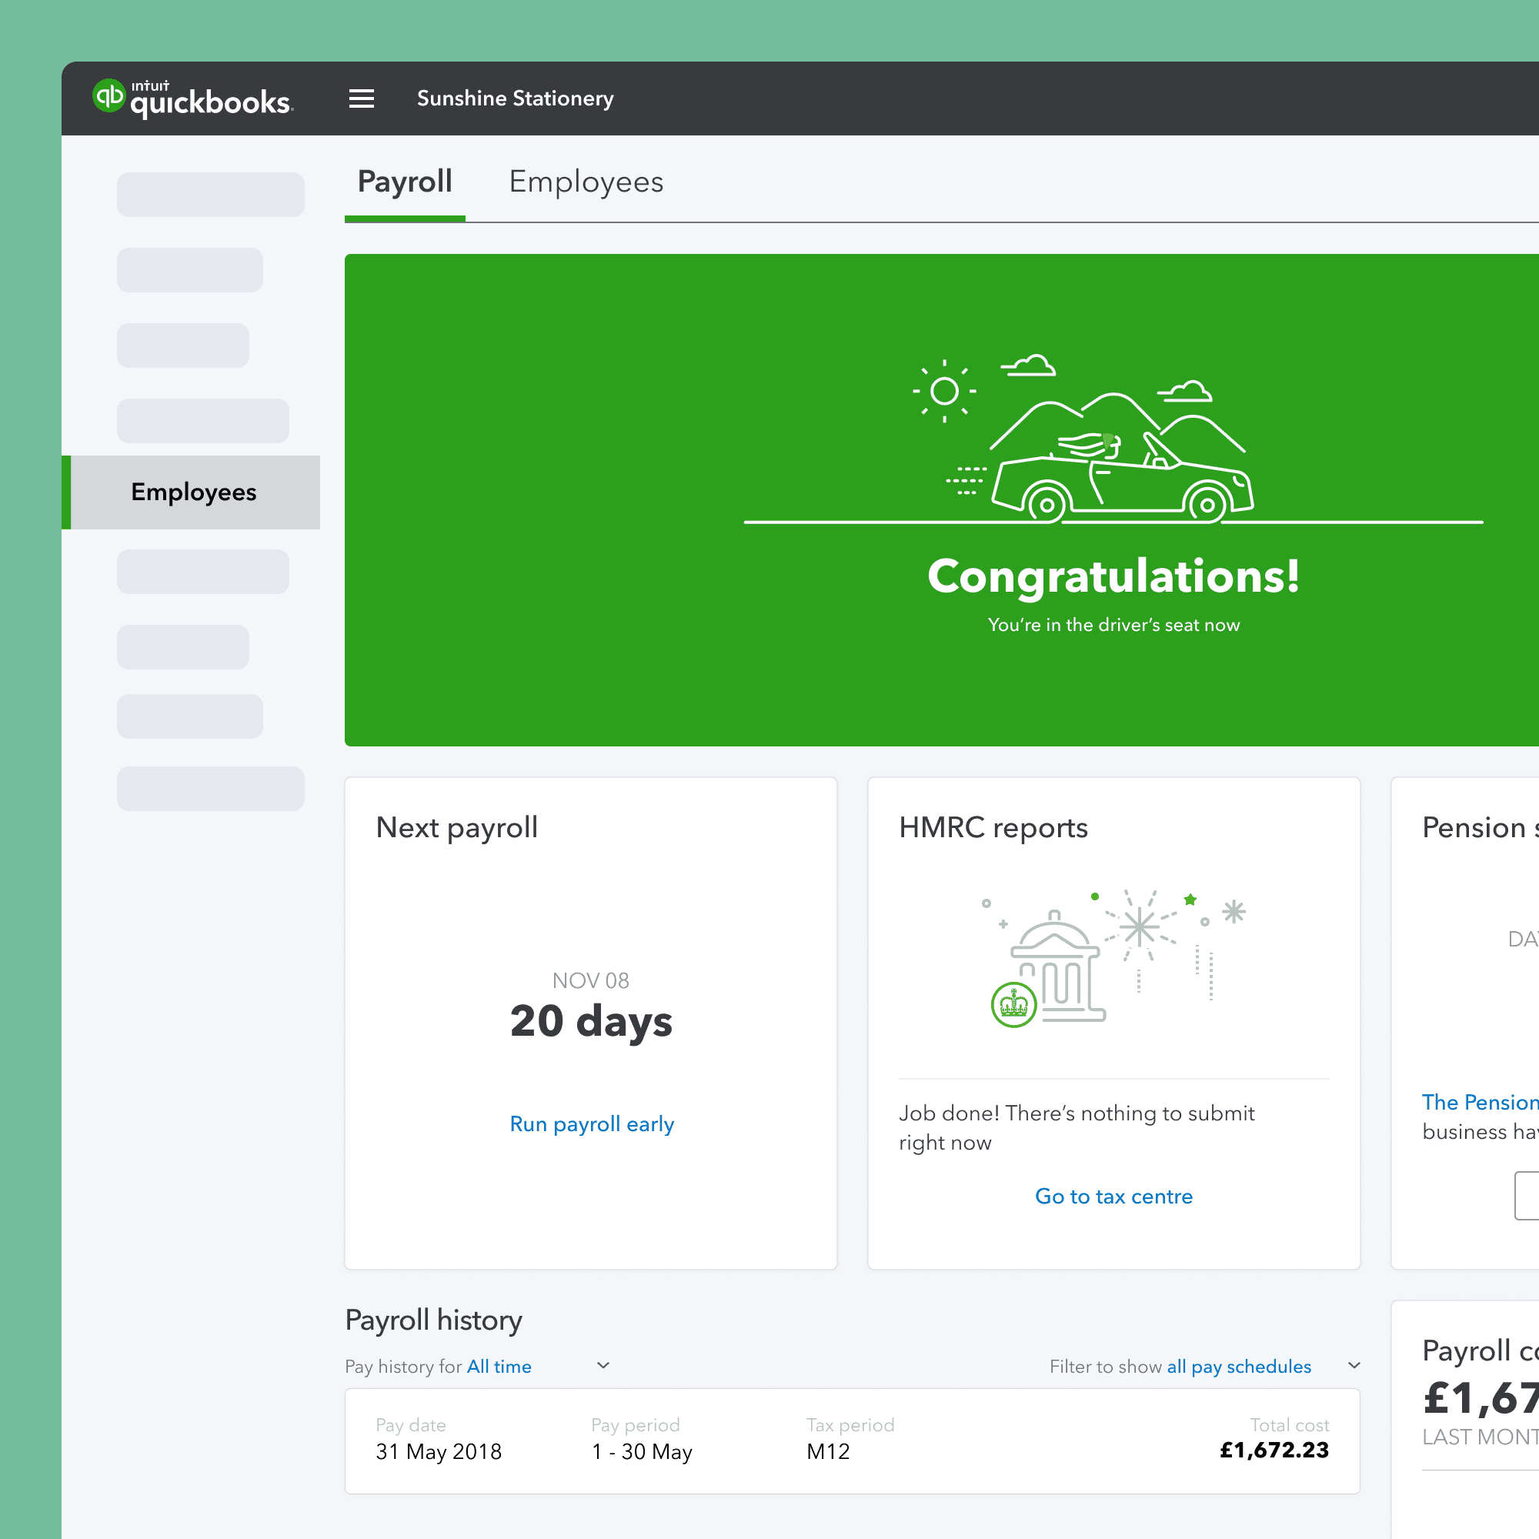1539x1539 pixels.
Task: Switch to the Payroll tab
Action: coord(405,182)
